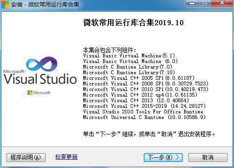Open the 程序说明(A) program description
Viewport: 234px width, 168px height.
coord(26,157)
